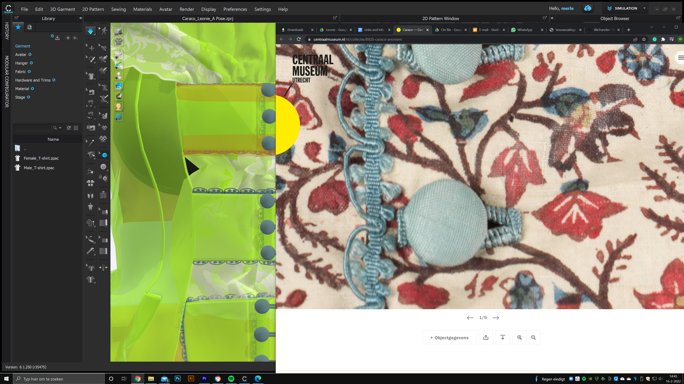Viewport: 684px width, 384px height.
Task: Click the blue Simulate arrow tool
Action: [90, 31]
